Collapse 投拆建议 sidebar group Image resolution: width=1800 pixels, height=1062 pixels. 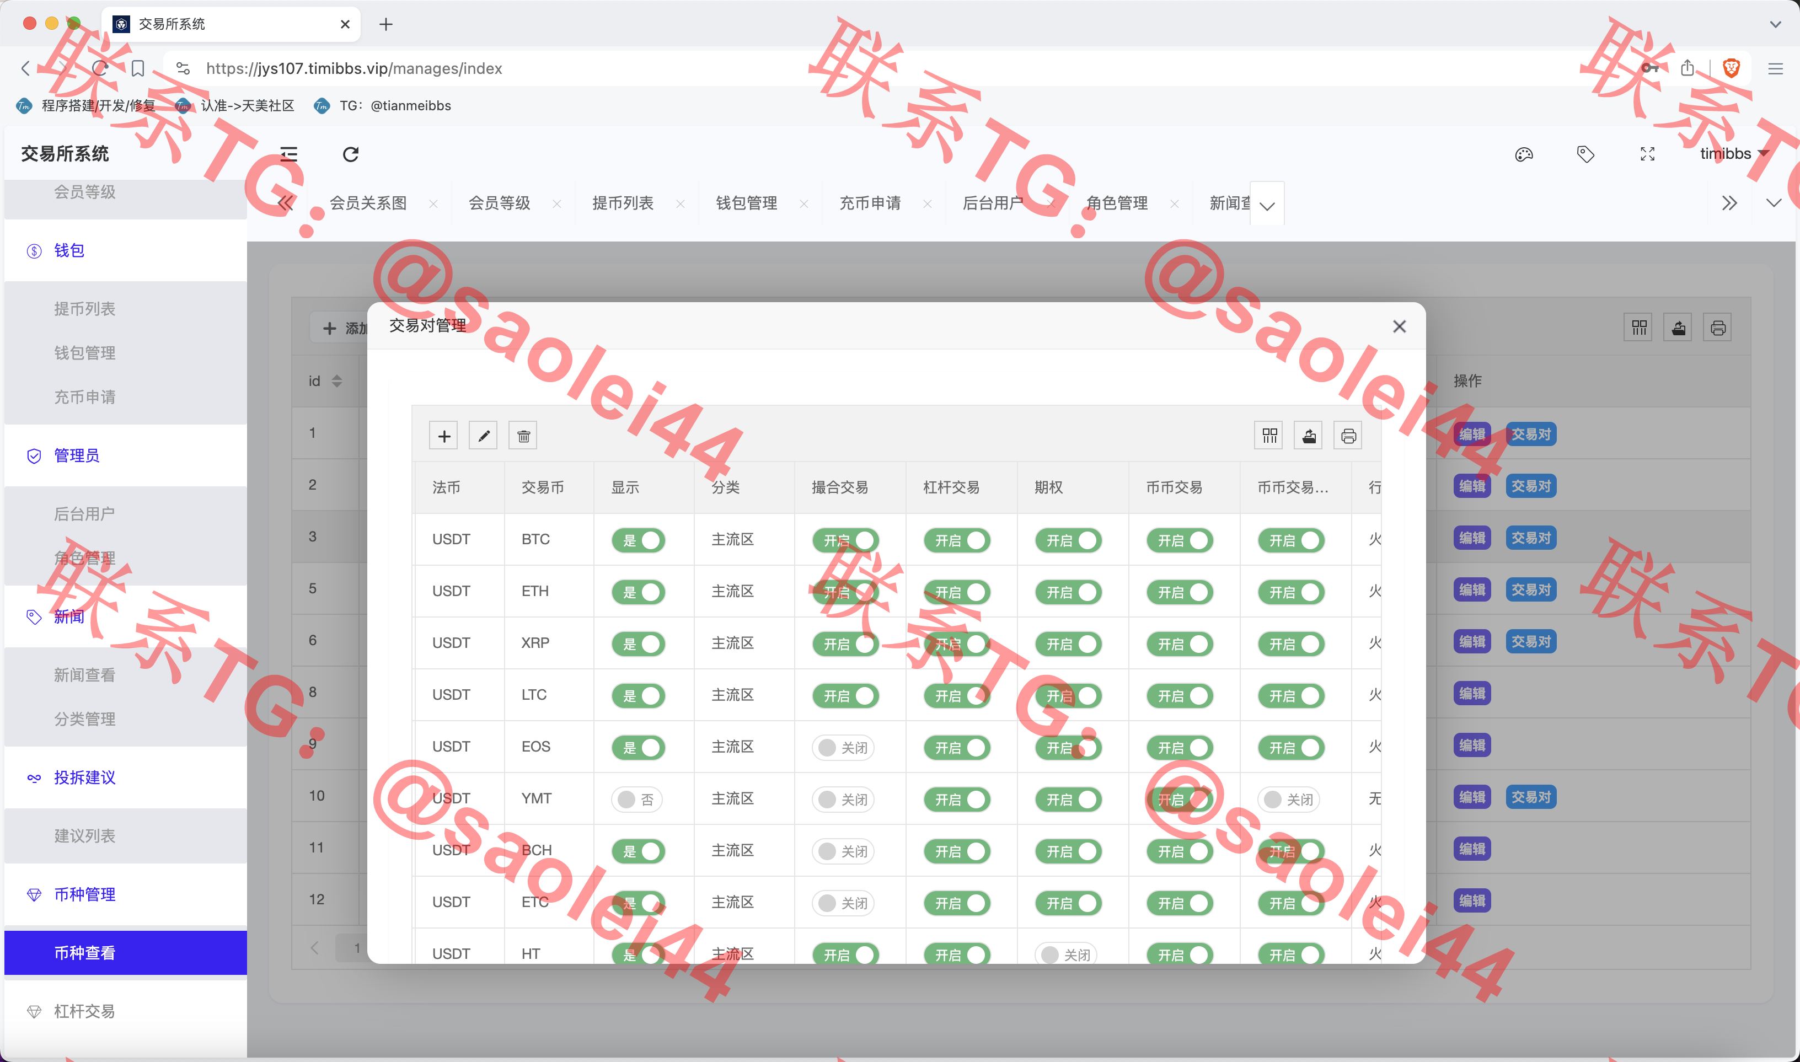click(x=125, y=778)
